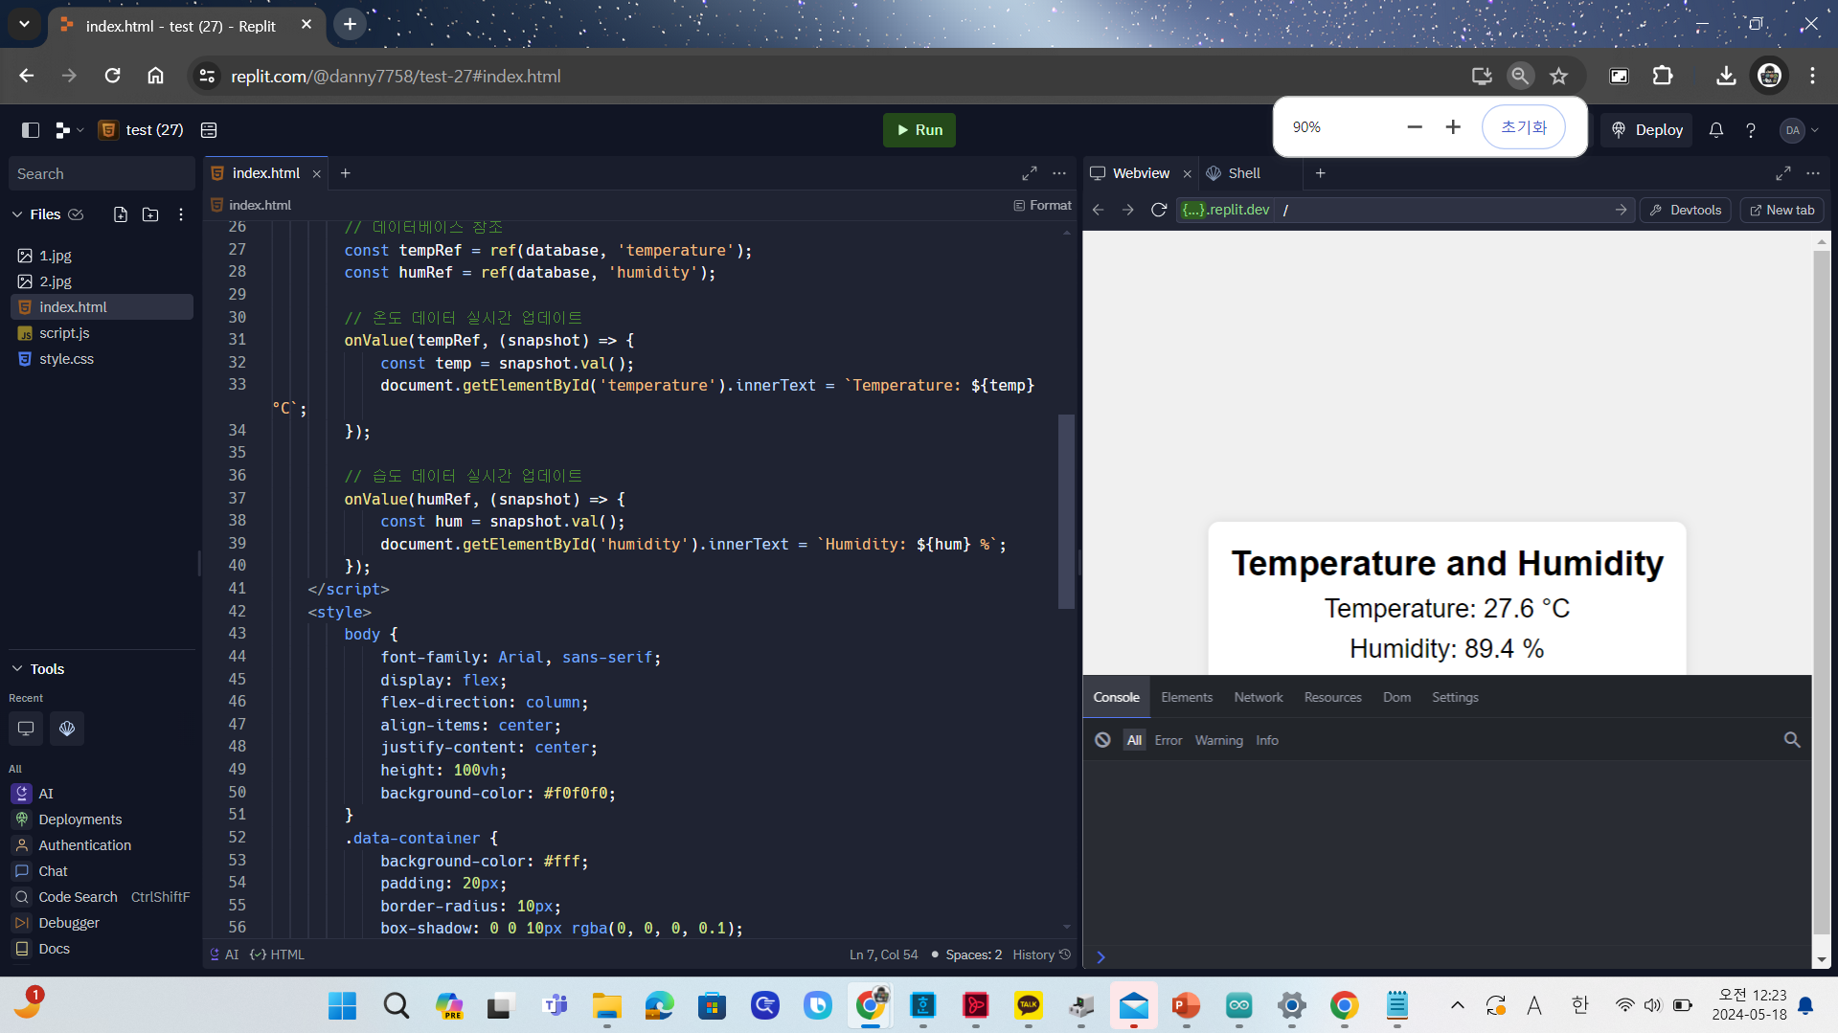Toggle the Replit sidebar panel icon

click(31, 130)
